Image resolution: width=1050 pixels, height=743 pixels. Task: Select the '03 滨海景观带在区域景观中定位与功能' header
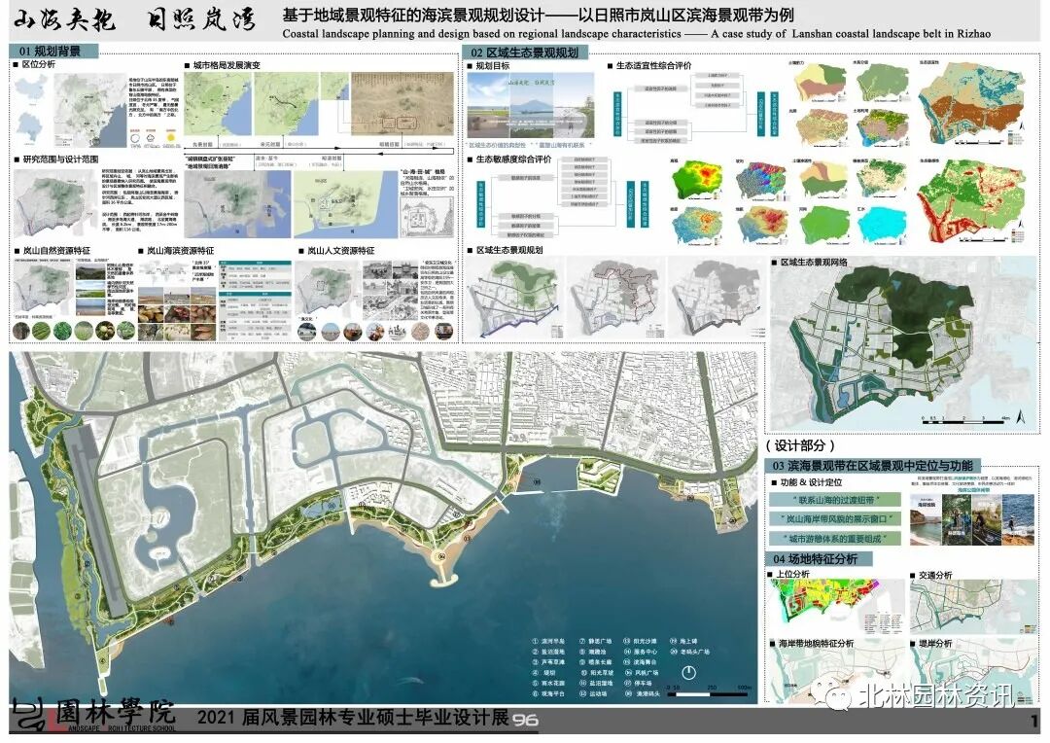(x=872, y=465)
